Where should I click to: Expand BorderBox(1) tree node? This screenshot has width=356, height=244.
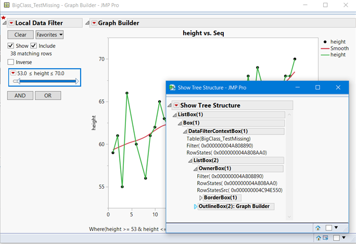coord(200,198)
